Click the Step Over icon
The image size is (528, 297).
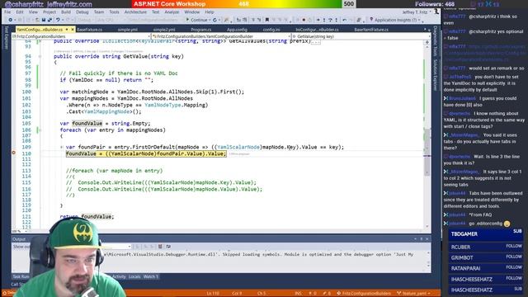pyautogui.click(x=330, y=20)
